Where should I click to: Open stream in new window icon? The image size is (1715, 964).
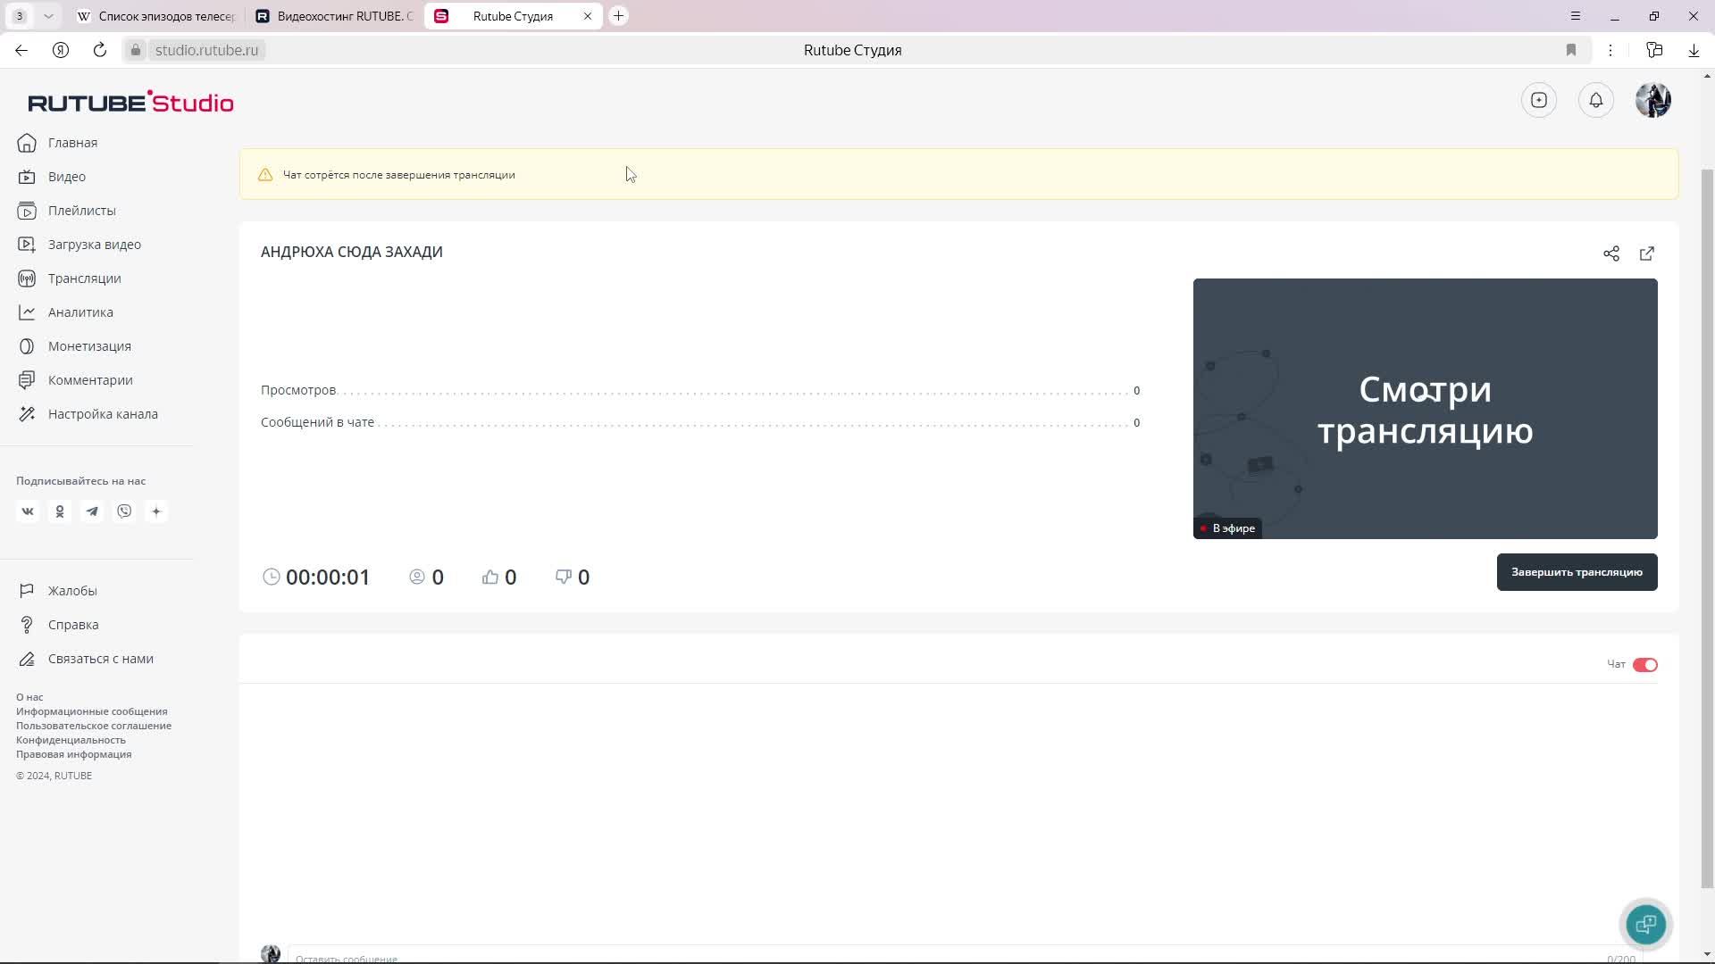(x=1647, y=253)
